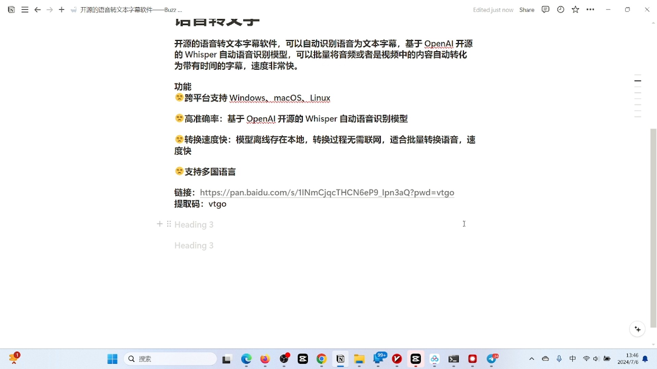This screenshot has height=369, width=657.
Task: Create a new page with plus icon
Action: [x=62, y=10]
